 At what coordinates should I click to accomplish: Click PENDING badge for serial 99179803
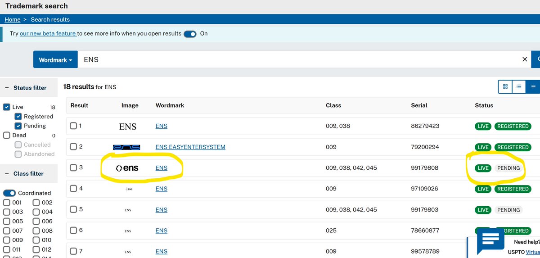[x=508, y=210]
